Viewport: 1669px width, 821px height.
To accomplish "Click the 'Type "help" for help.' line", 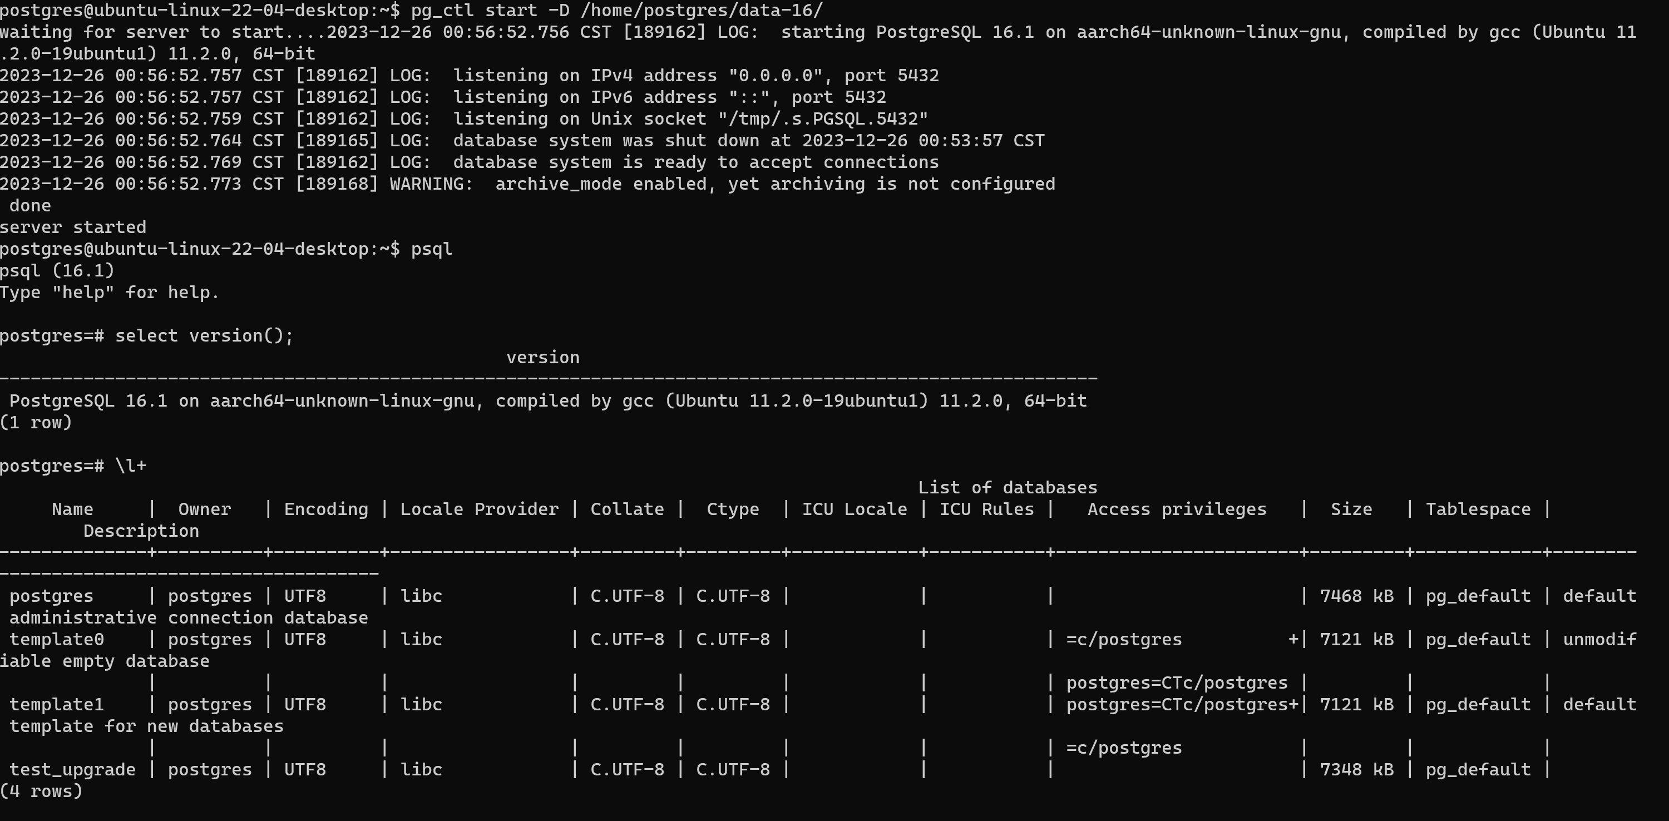I will coord(110,293).
